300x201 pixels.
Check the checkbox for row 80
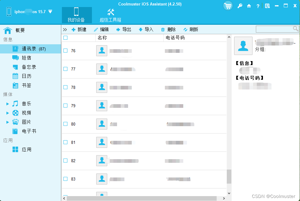tap(66, 124)
